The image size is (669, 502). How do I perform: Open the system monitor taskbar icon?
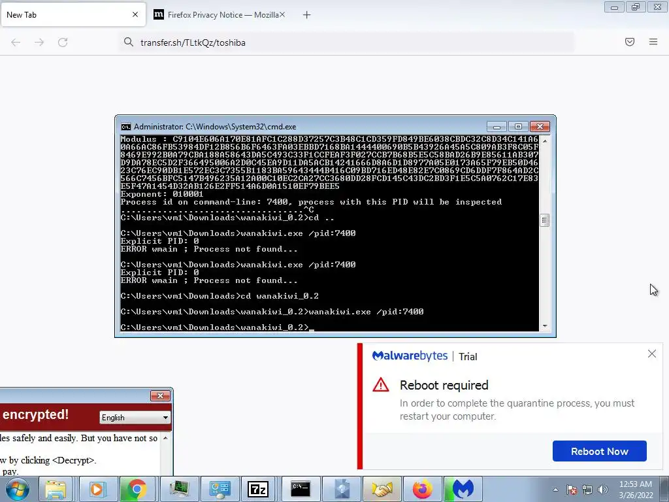pos(179,489)
